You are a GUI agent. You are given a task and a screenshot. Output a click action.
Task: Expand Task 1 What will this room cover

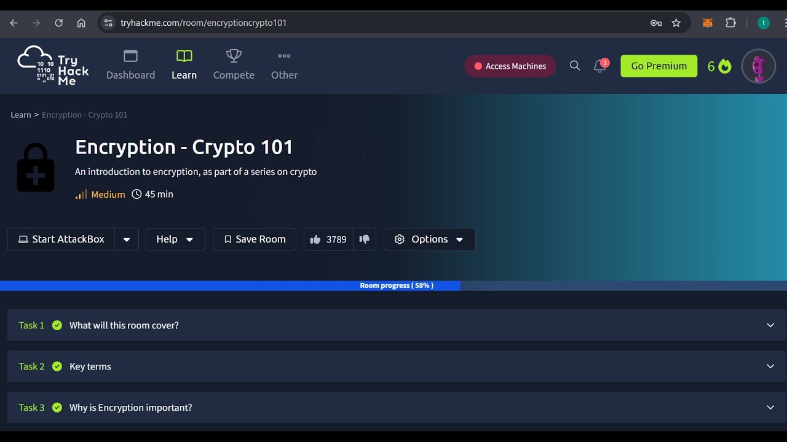click(x=396, y=325)
